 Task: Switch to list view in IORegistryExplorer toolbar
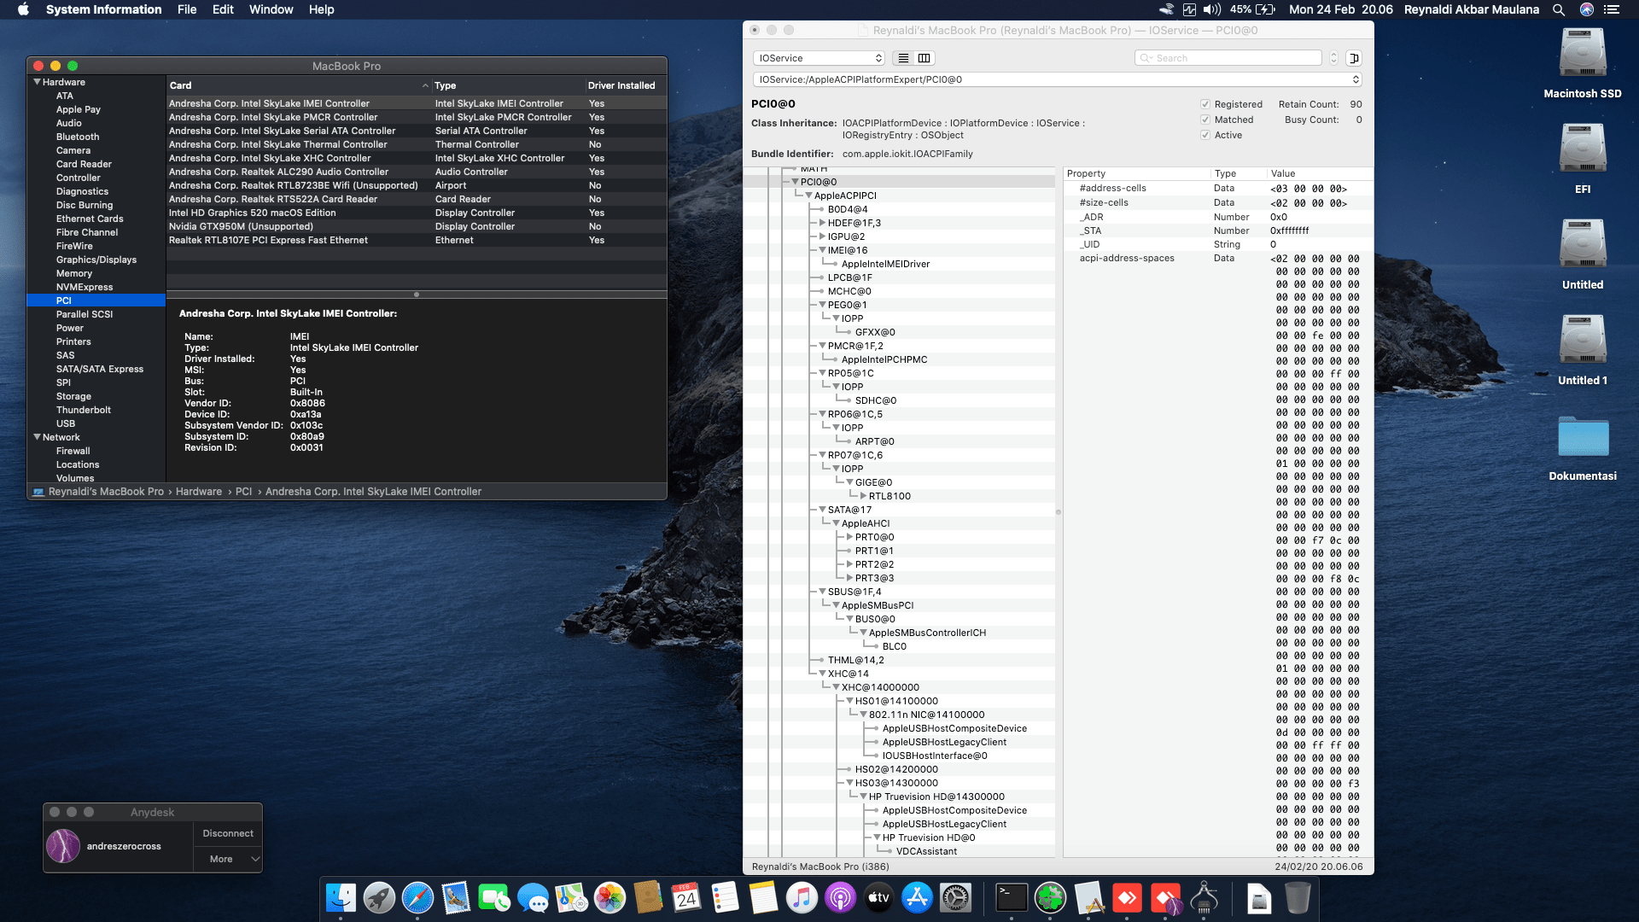click(903, 58)
